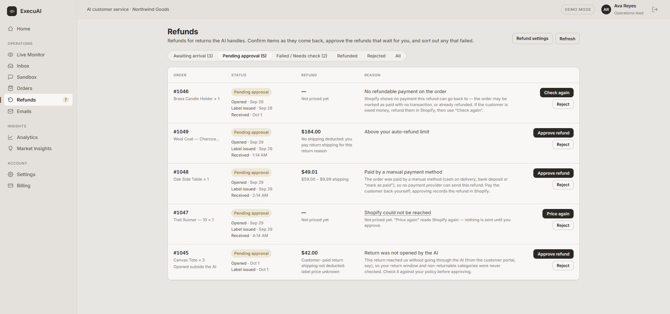Click the Home house icon
The image size is (670, 314).
pos(11,29)
